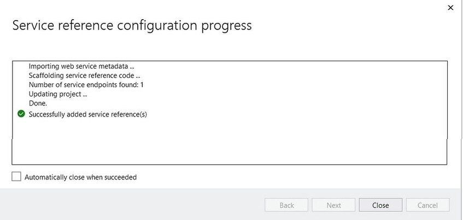Image resolution: width=463 pixels, height=220 pixels.
Task: Select the 'Scaffolding service reference code' line
Action: click(84, 76)
